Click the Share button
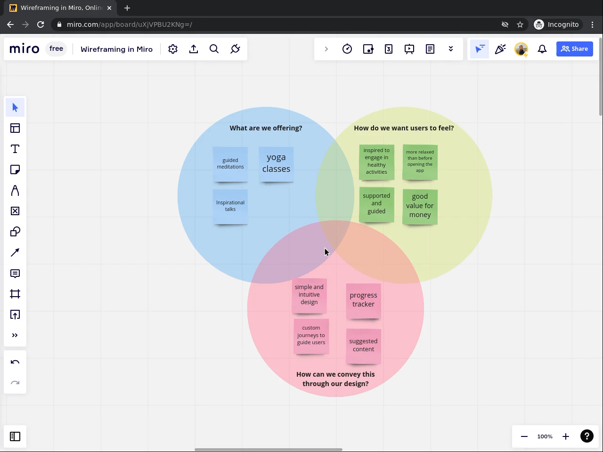The width and height of the screenshot is (603, 452). coord(575,49)
